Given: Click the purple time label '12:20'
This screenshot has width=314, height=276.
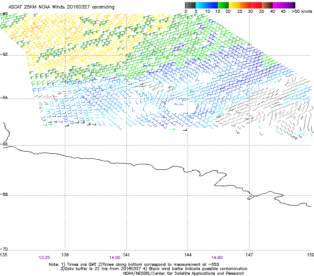Looking at the screenshot, I should [x=44, y=258].
